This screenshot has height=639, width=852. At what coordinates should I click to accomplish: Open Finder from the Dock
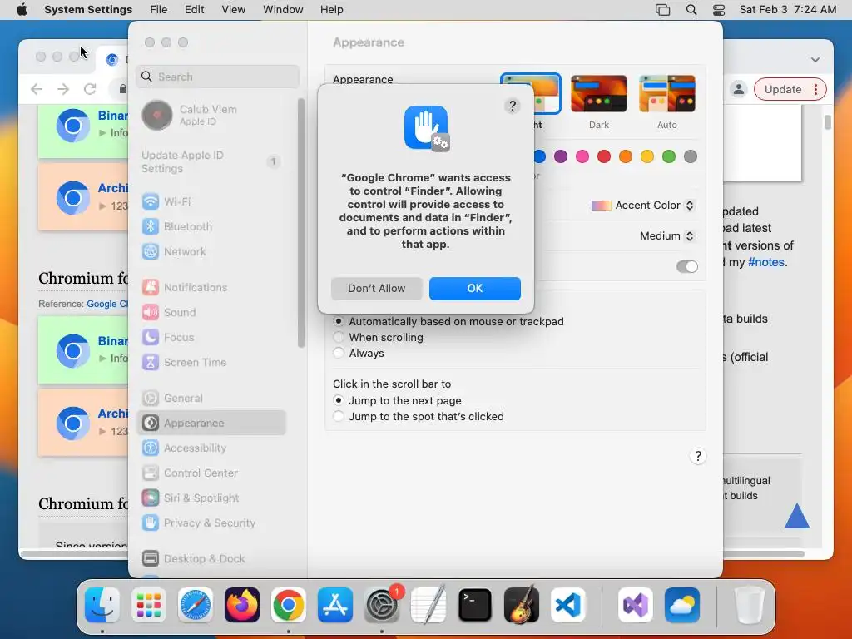point(102,605)
